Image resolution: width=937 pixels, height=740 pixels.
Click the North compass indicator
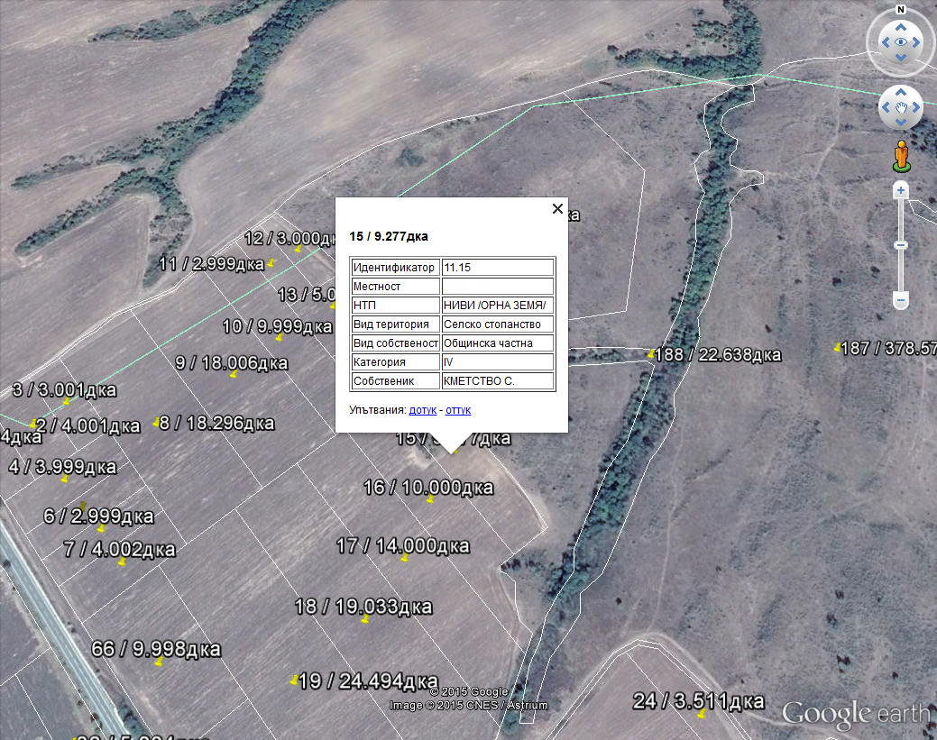900,10
